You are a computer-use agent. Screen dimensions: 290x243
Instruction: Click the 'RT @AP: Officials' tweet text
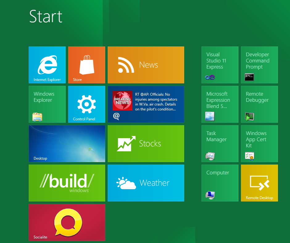click(x=156, y=102)
